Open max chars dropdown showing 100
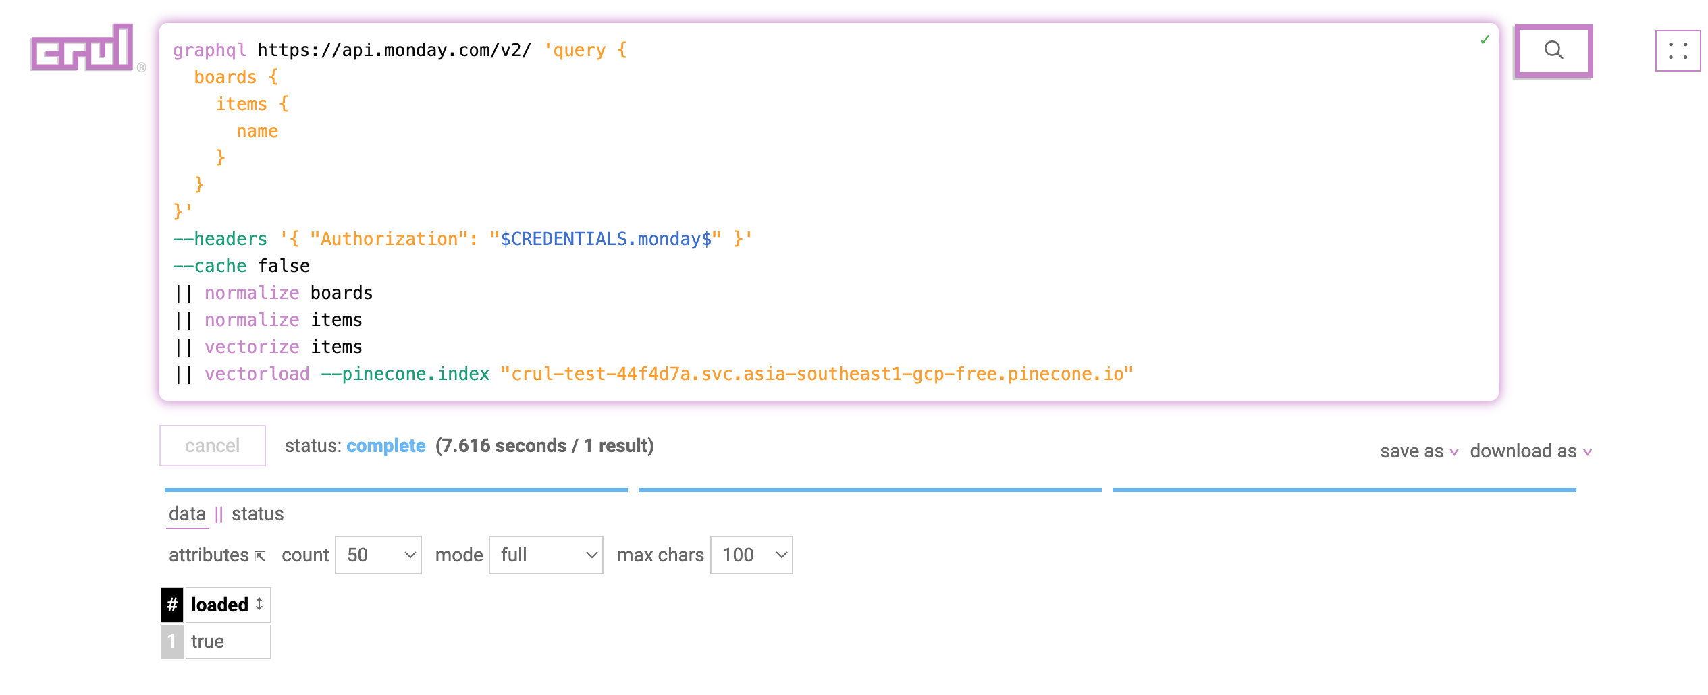 click(x=751, y=555)
